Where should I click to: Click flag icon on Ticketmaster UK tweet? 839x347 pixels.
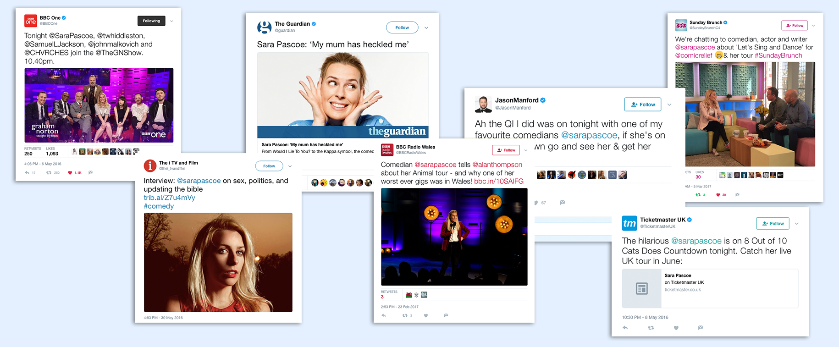point(701,328)
